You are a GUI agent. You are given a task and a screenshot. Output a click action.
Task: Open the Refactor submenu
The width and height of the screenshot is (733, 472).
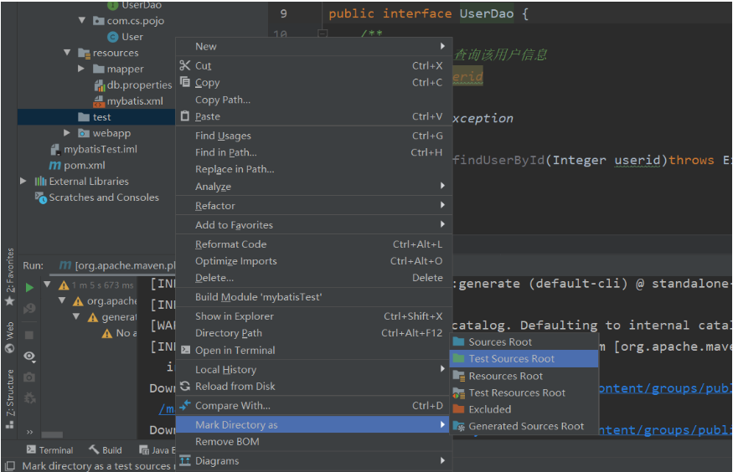pyautogui.click(x=314, y=205)
